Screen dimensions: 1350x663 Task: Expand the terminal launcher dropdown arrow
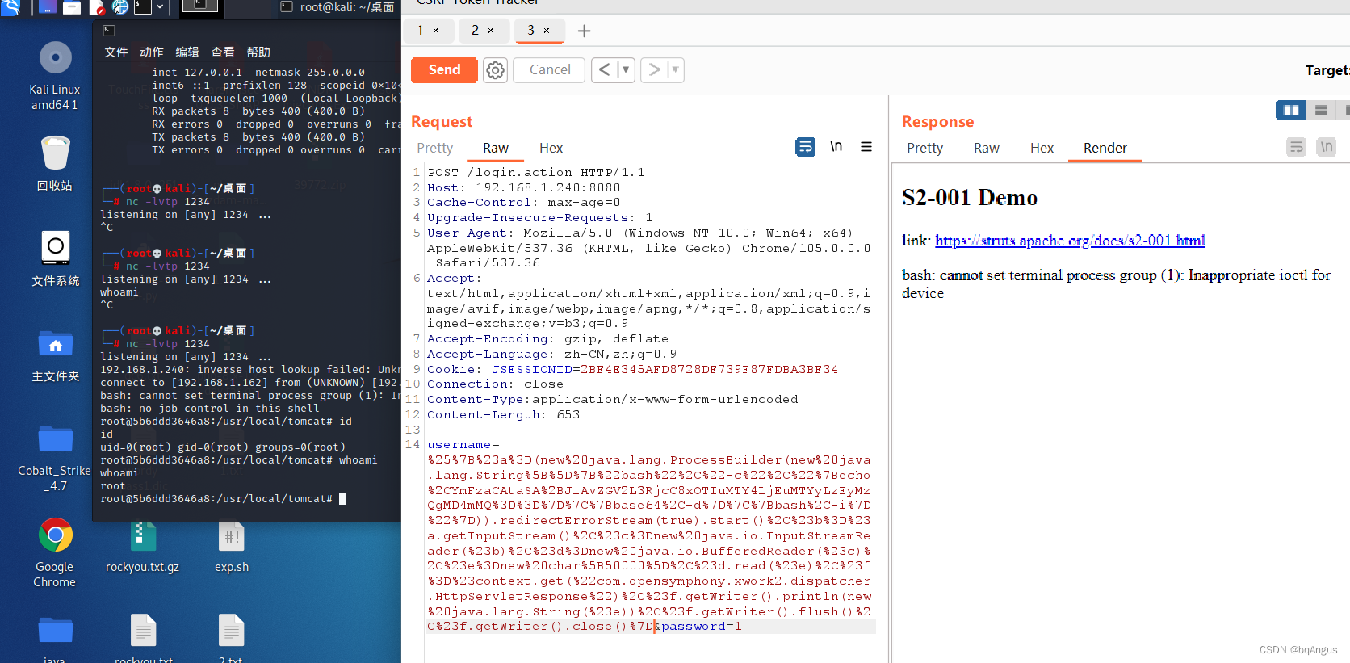coord(160,7)
